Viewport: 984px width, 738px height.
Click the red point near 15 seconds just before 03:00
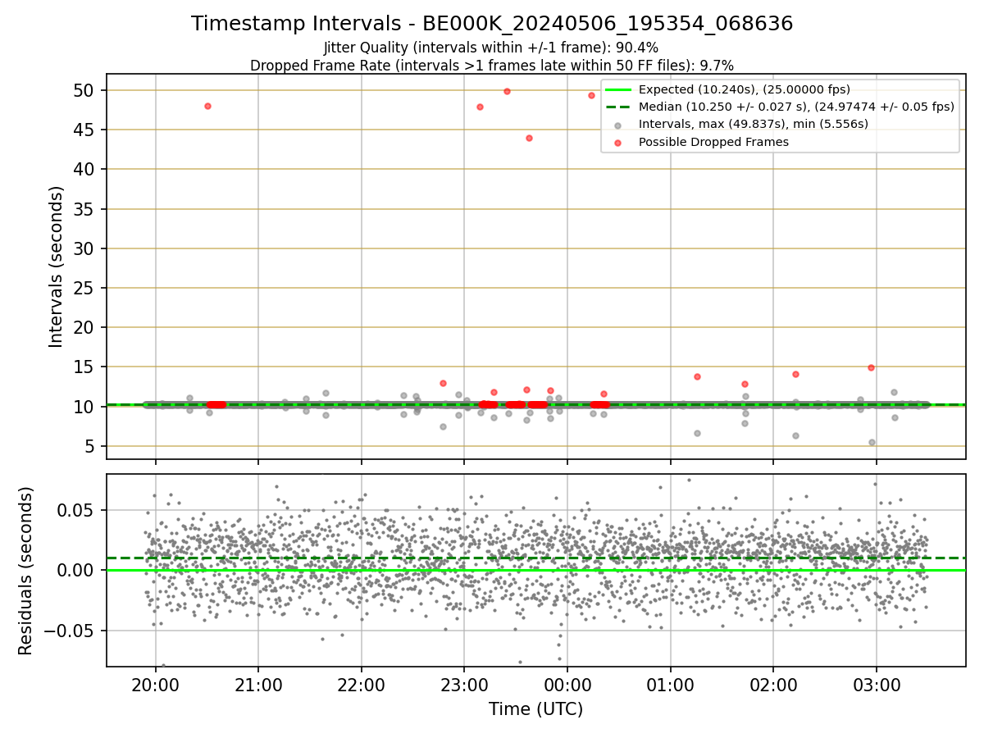[871, 367]
